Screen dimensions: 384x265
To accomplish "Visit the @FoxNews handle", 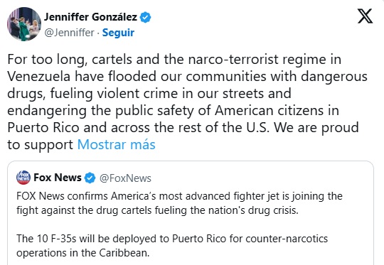I will pos(125,178).
